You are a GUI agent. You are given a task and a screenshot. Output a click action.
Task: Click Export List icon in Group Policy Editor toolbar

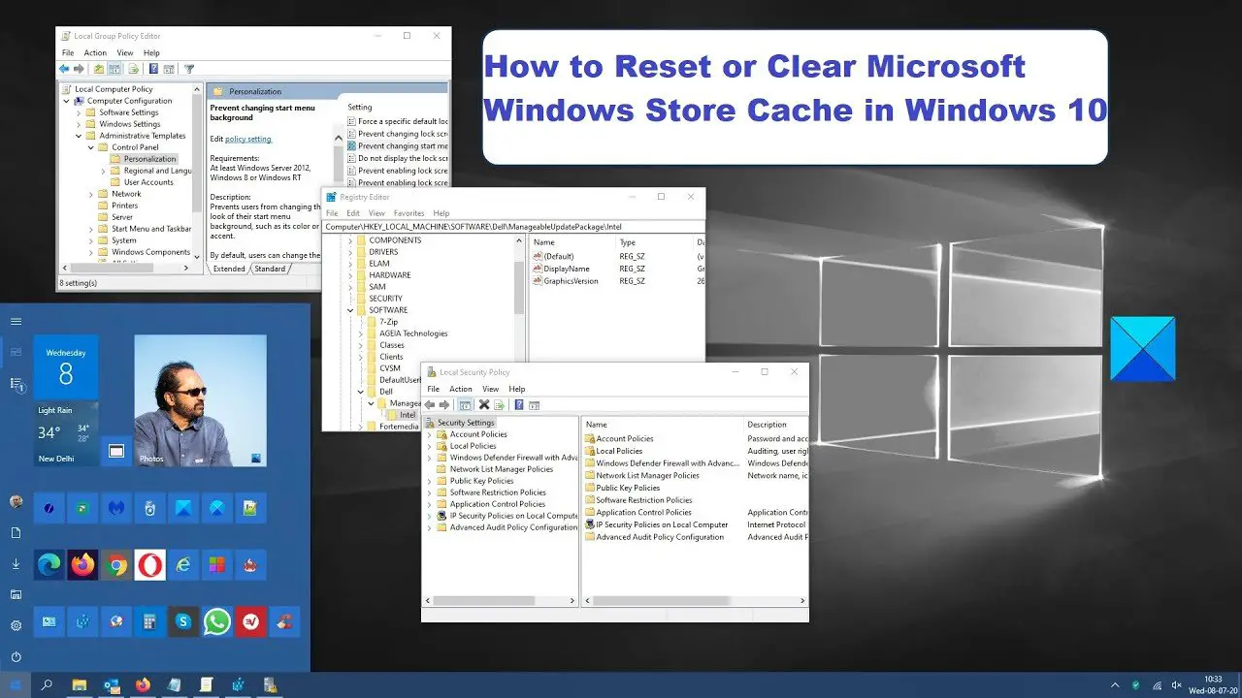[133, 69]
